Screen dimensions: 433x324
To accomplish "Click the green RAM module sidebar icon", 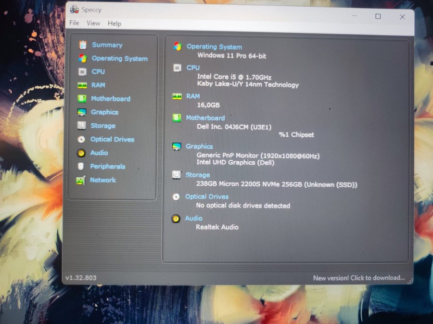I will pyautogui.click(x=82, y=85).
